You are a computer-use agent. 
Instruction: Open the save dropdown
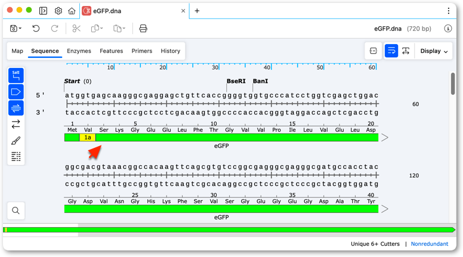point(16,29)
